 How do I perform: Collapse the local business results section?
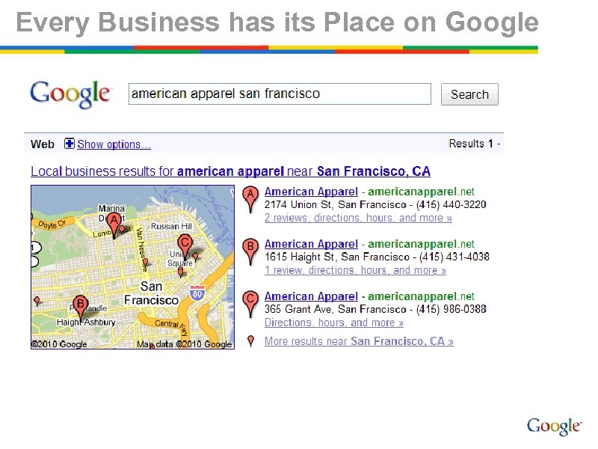click(x=228, y=171)
